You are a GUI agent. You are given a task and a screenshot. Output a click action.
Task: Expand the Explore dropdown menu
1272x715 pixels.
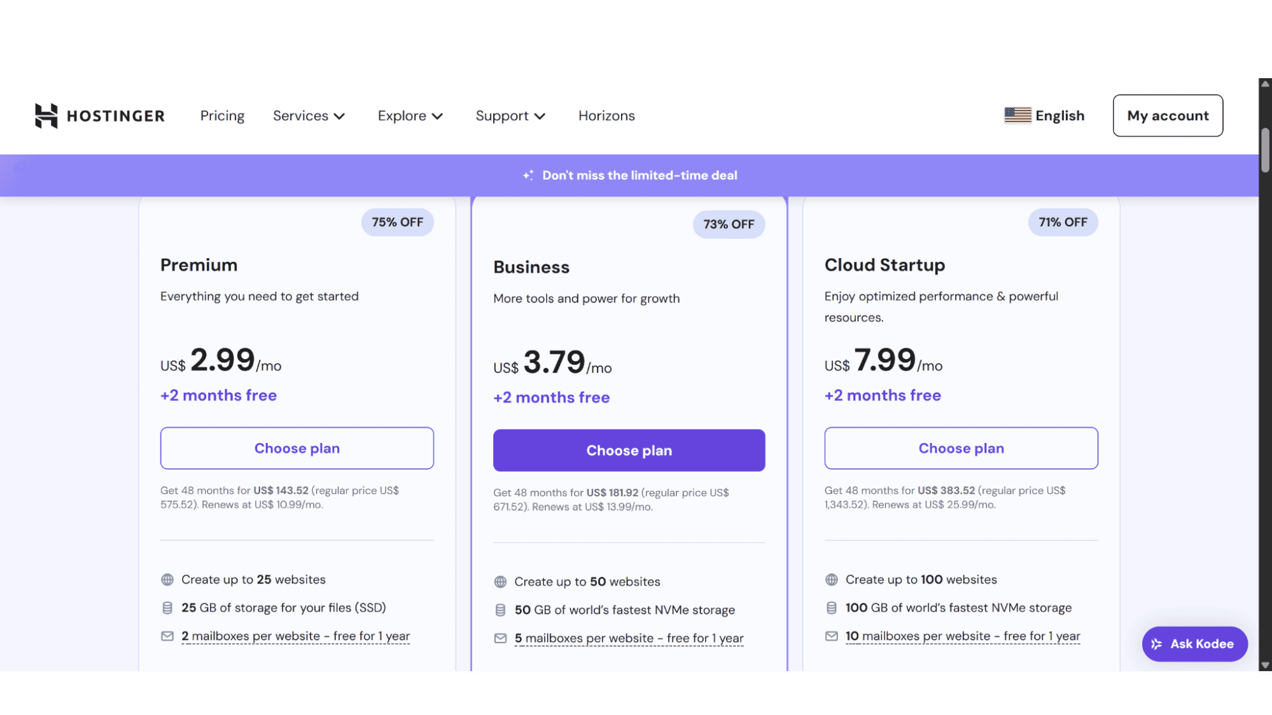point(410,116)
